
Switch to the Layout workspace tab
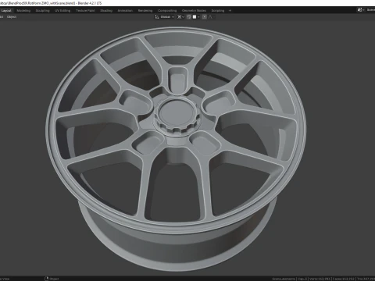click(x=6, y=11)
